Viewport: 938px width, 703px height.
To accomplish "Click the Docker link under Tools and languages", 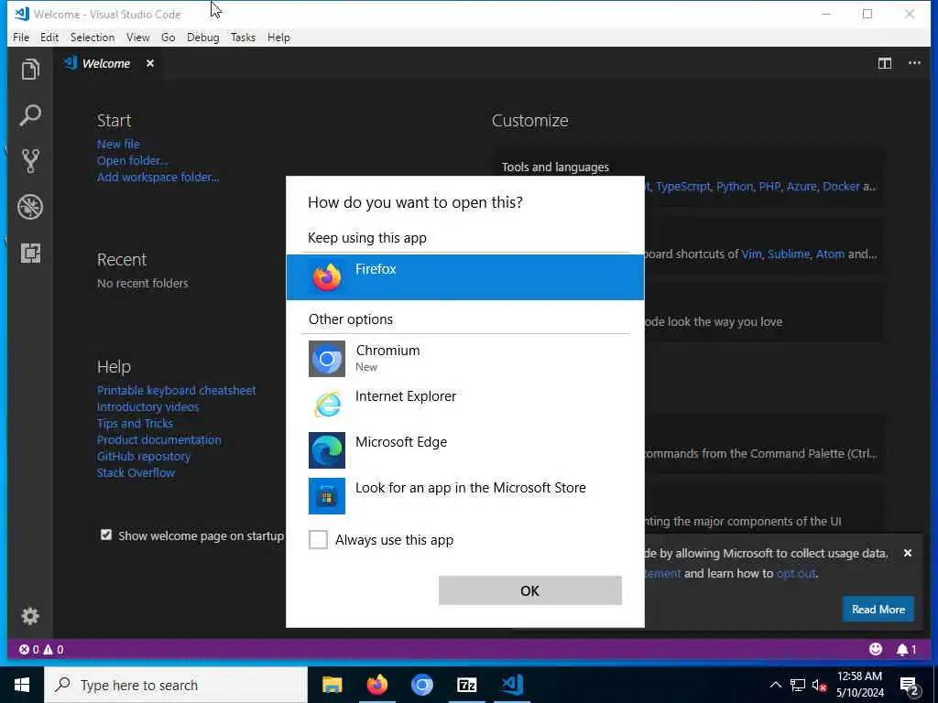I will pyautogui.click(x=841, y=186).
